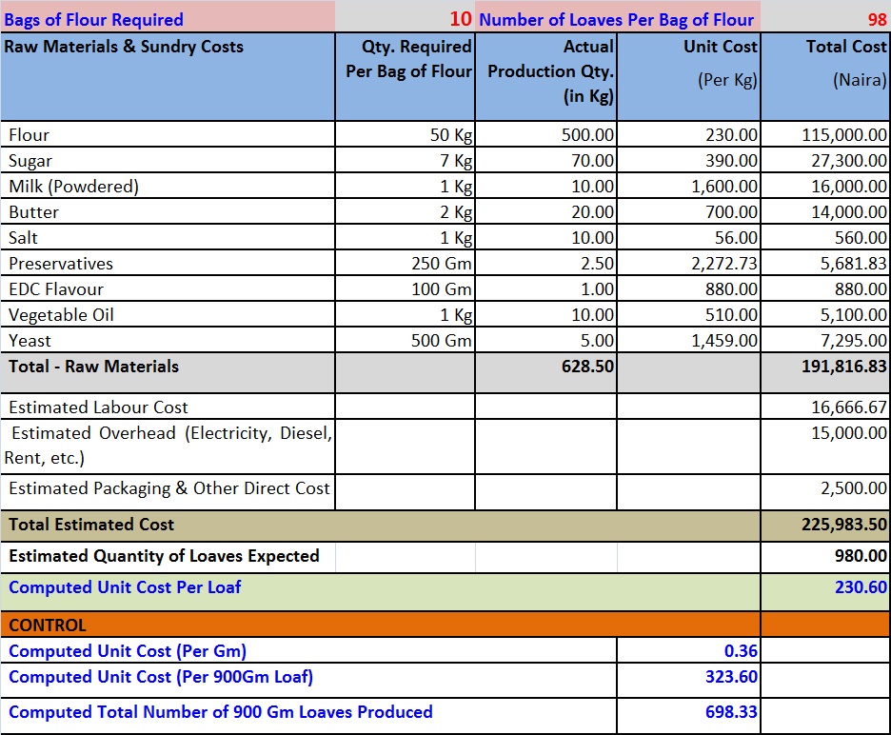Click the Bags of Flour Required value 10
This screenshot has height=735, width=891.
click(460, 19)
